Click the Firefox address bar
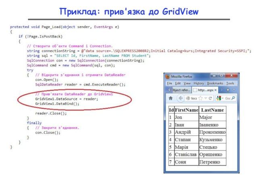 coord(193,98)
